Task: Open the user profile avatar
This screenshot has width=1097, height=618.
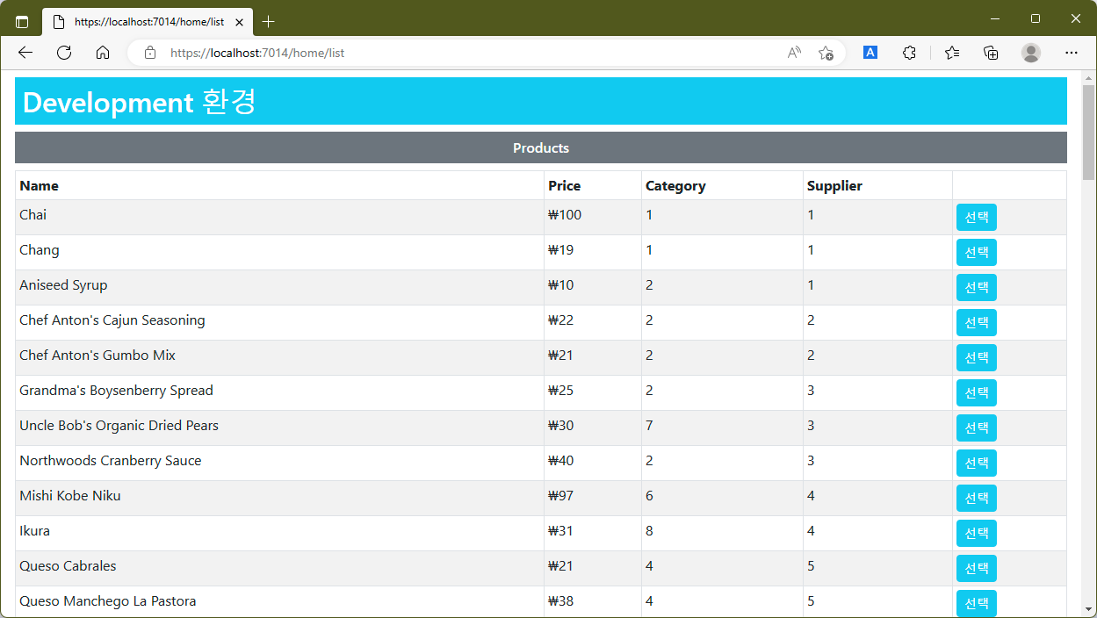Action: 1031,53
